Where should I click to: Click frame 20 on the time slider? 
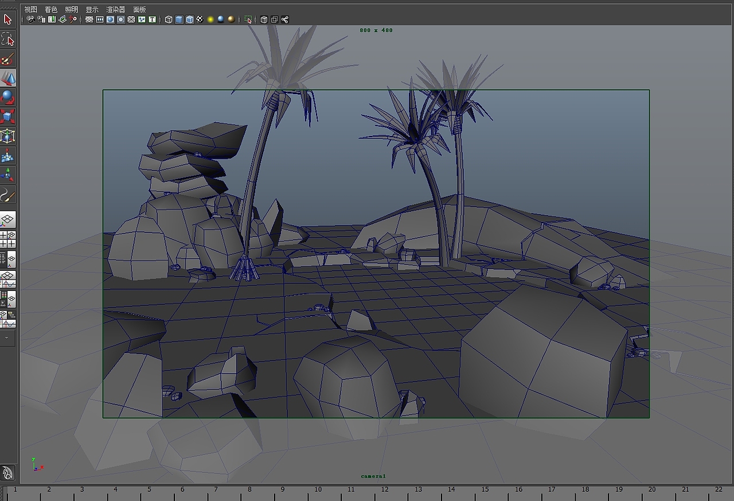pyautogui.click(x=652, y=490)
